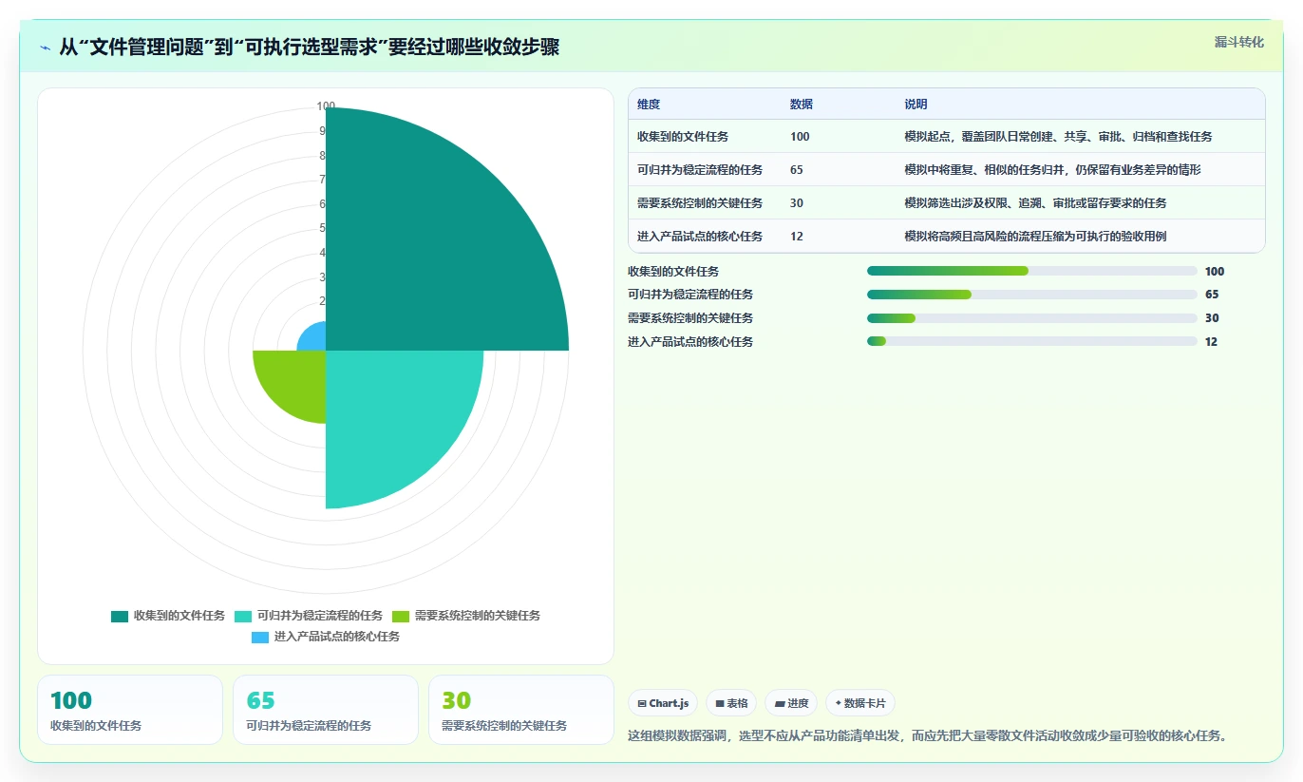Screen dimensions: 1303x782
Task: Click table cell 需要系统控制的关键任务
Action: [700, 203]
